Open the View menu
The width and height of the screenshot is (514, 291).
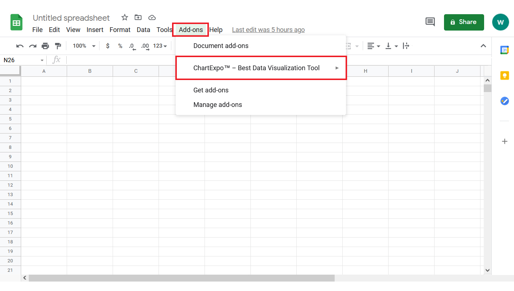coord(73,30)
